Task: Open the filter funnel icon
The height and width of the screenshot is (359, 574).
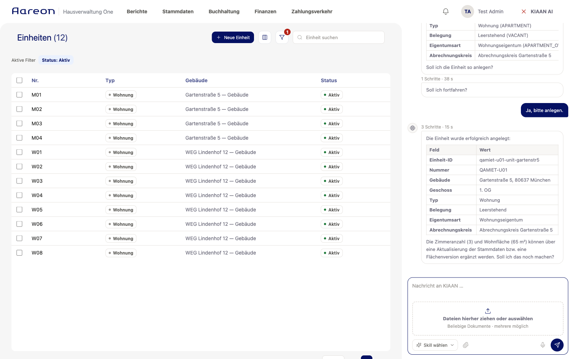Action: pos(282,37)
